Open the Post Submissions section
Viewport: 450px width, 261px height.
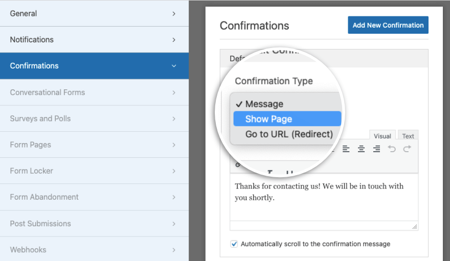tap(94, 224)
